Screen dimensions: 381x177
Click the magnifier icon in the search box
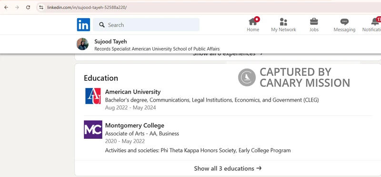[102, 25]
